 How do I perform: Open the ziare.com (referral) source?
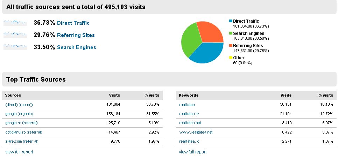pyautogui.click(x=22, y=141)
